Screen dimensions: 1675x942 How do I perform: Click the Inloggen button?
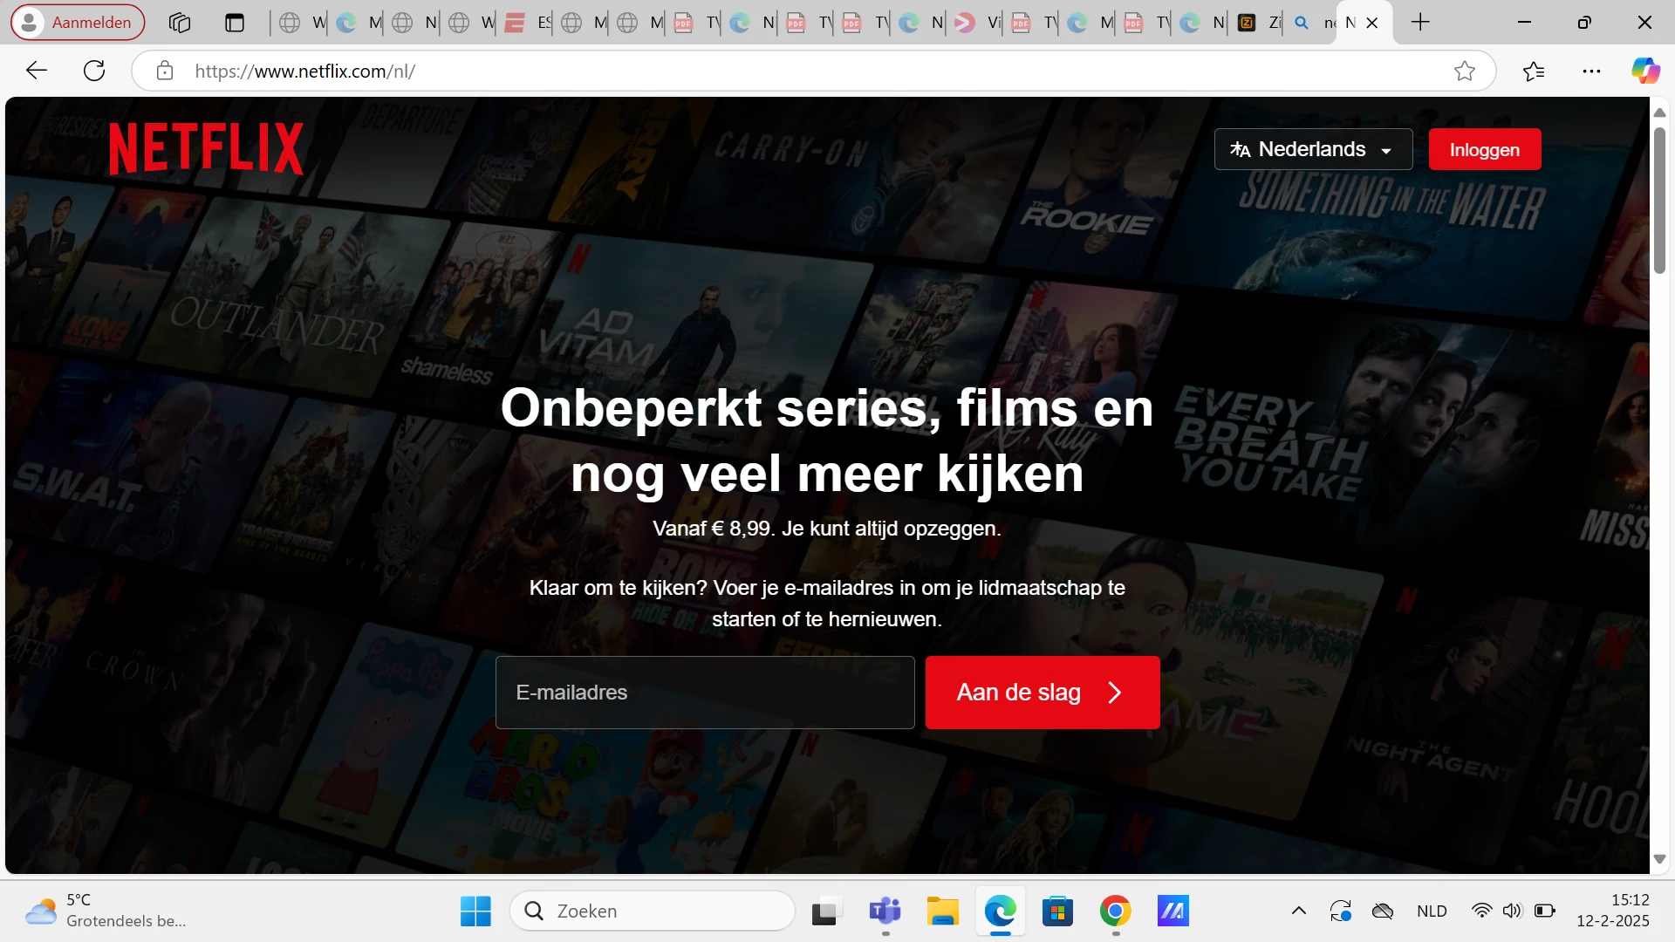click(x=1484, y=149)
